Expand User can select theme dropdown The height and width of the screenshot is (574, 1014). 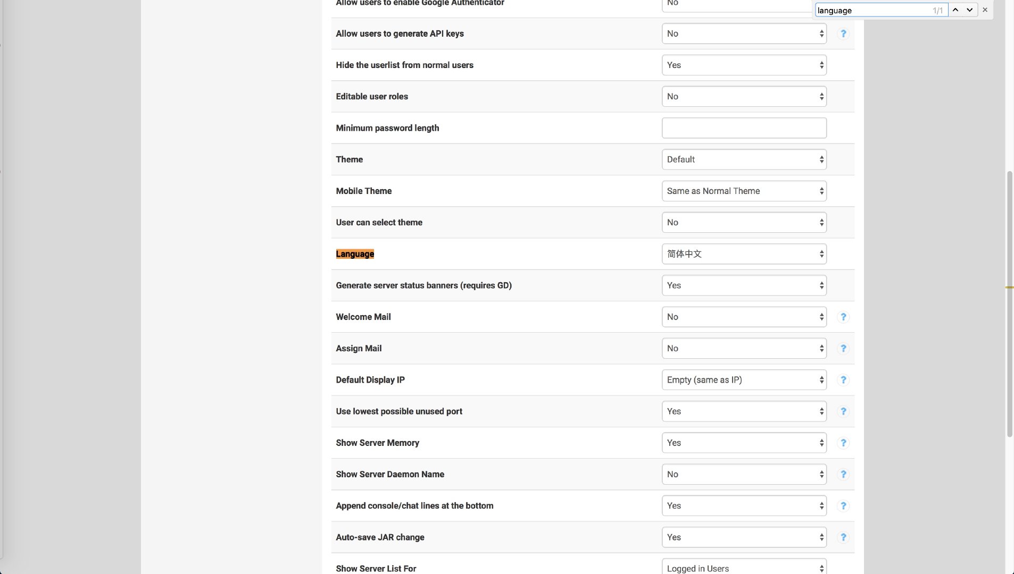[x=744, y=223]
